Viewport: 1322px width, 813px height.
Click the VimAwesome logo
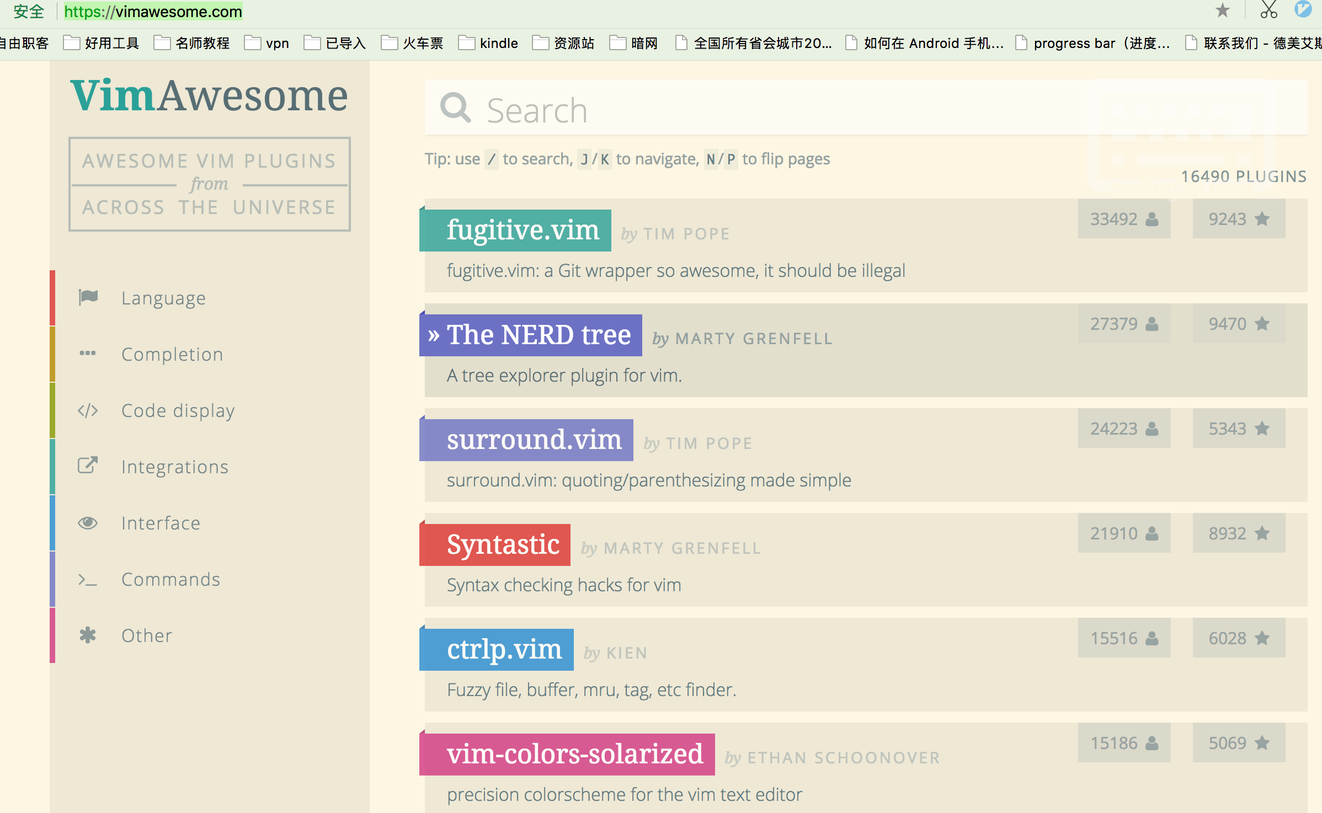(x=209, y=96)
